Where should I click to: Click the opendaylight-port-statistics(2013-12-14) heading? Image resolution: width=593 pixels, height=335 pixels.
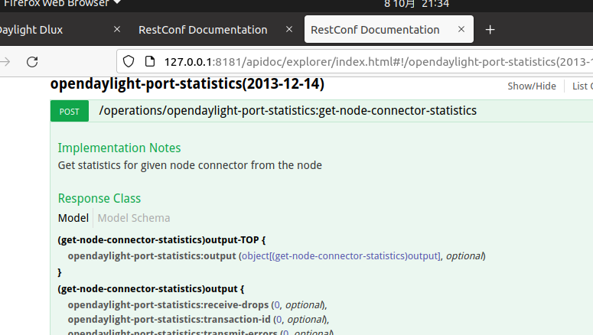pos(187,84)
